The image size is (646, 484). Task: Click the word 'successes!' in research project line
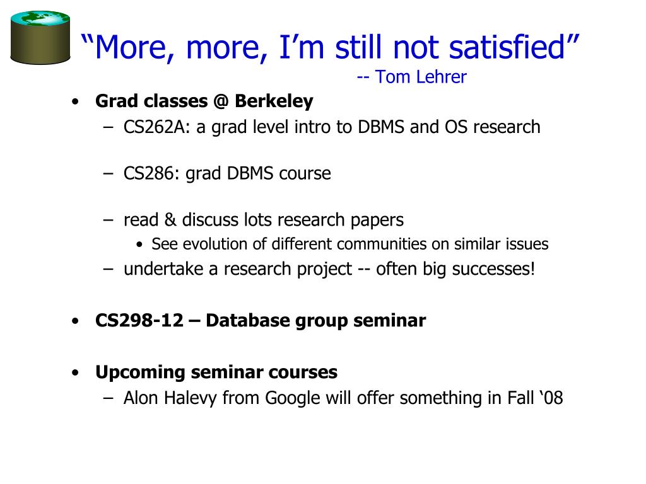tap(493, 269)
